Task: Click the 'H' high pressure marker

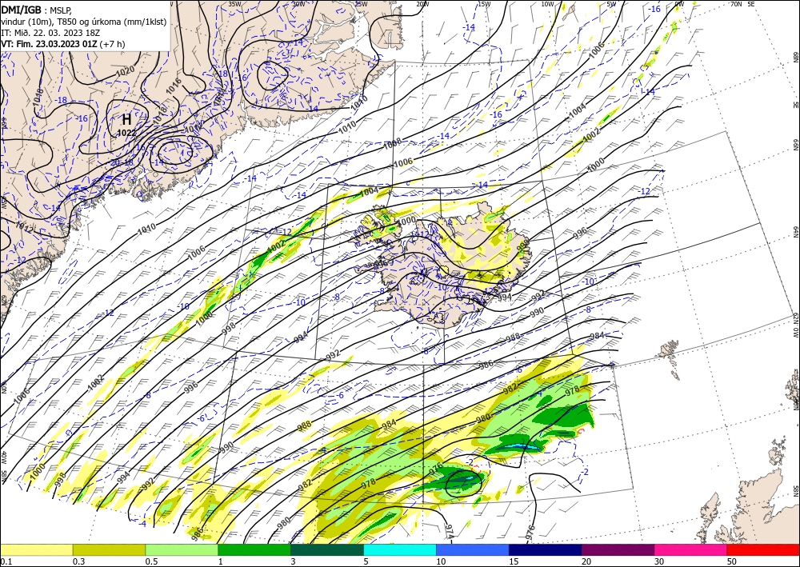Action: click(126, 120)
